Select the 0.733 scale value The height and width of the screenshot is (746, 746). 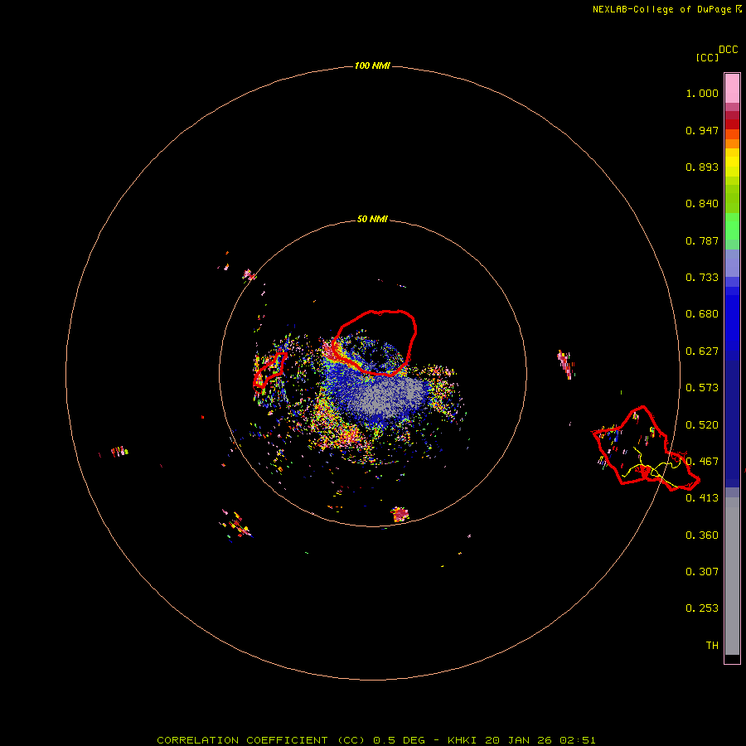702,278
